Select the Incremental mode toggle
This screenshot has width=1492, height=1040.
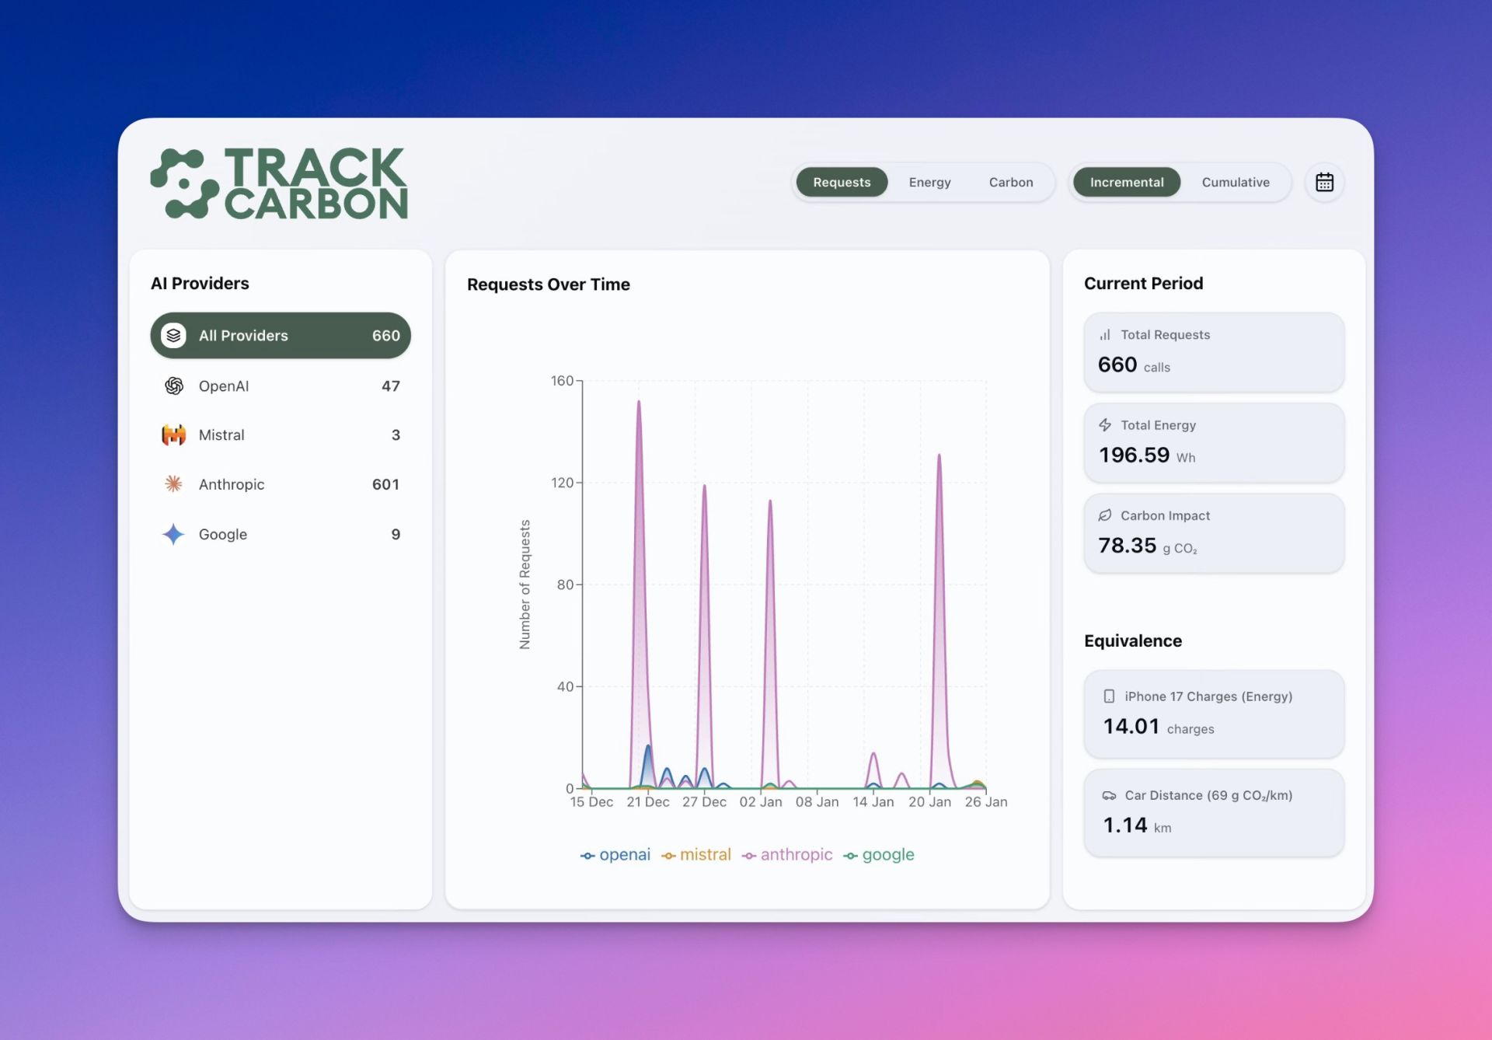point(1126,182)
